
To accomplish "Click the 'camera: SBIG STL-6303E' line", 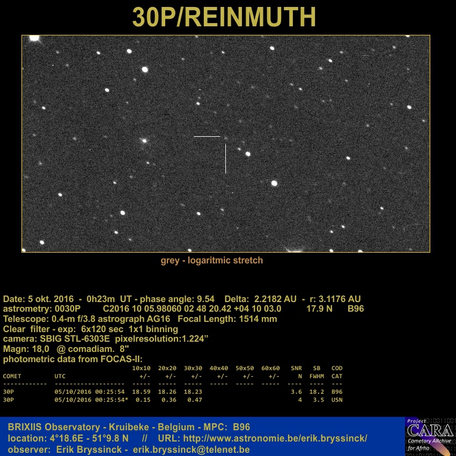I will point(56,339).
